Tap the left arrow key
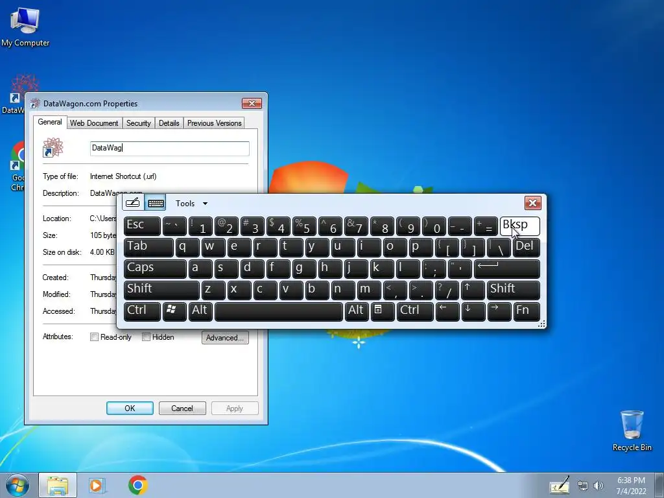 point(447,312)
